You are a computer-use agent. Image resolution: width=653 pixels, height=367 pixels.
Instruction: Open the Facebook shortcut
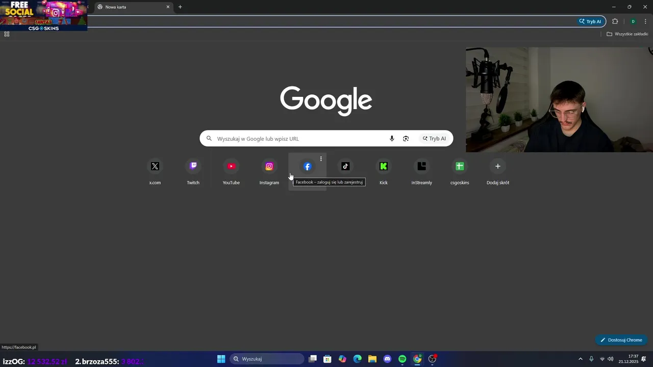[307, 172]
